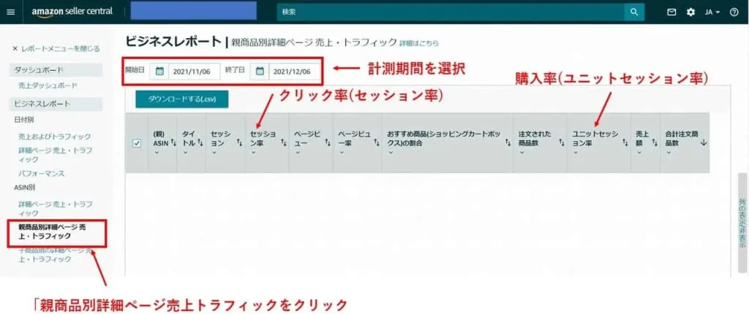The height and width of the screenshot is (314, 749).
Task: Open 列の表示/非表示 side tab
Action: pos(742,223)
